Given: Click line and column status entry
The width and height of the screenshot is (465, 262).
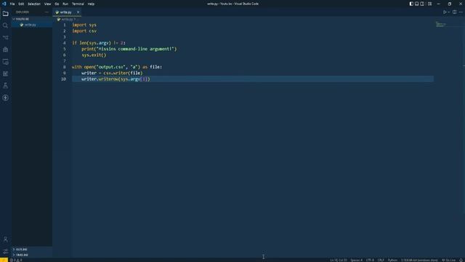Looking at the screenshot, I should coord(339,260).
